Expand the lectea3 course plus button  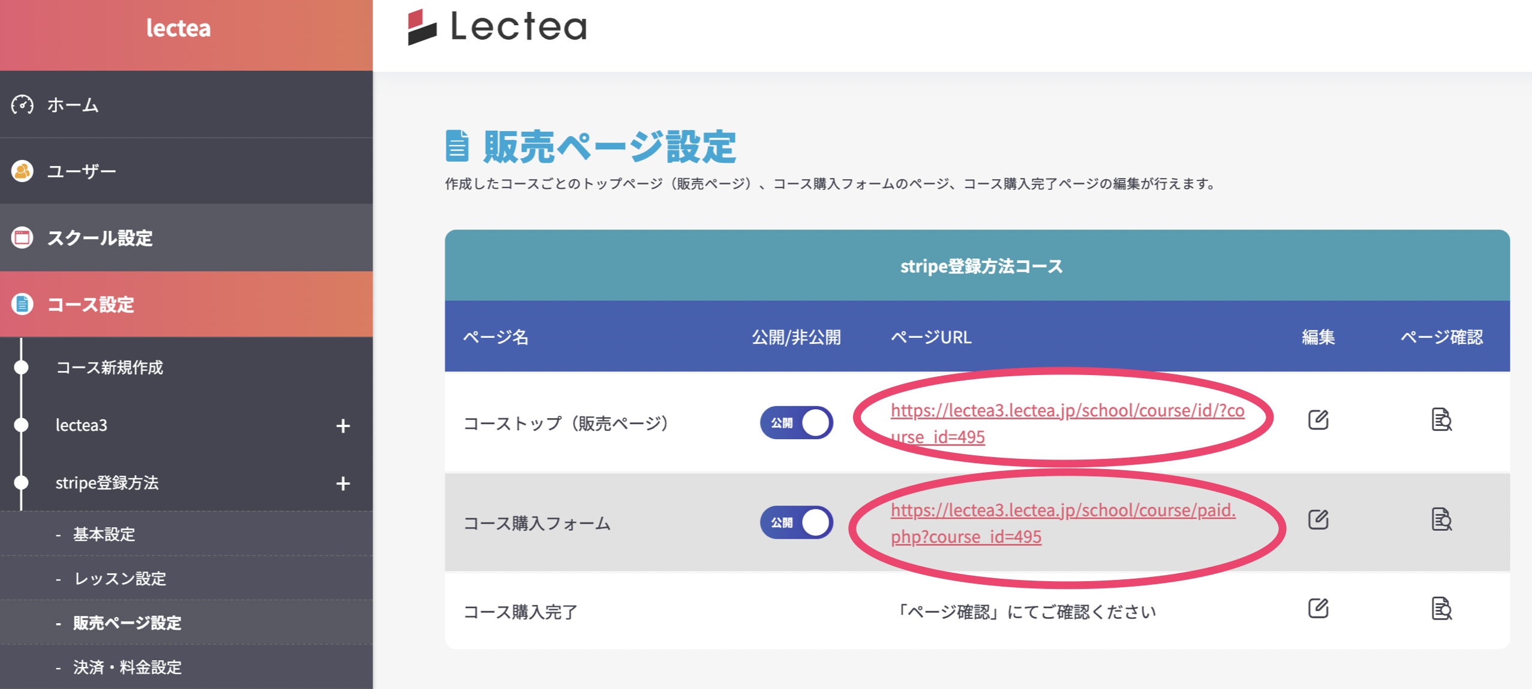(x=343, y=426)
